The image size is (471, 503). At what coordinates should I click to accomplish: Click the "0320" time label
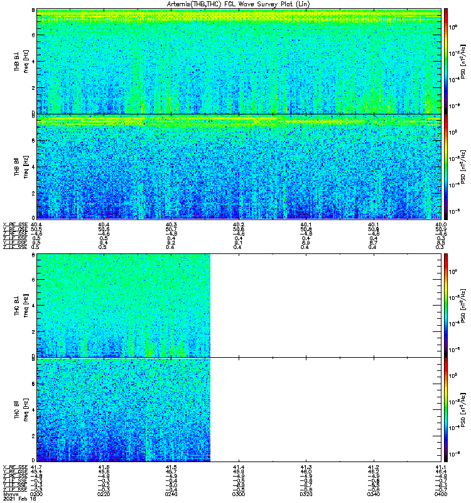(306, 494)
